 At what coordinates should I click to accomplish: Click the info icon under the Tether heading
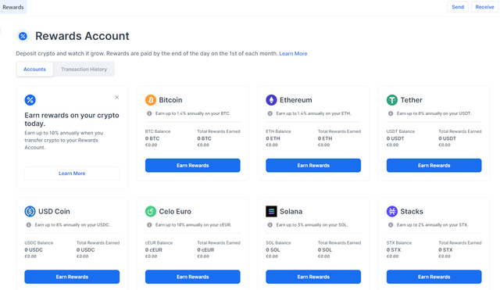[x=391, y=113]
